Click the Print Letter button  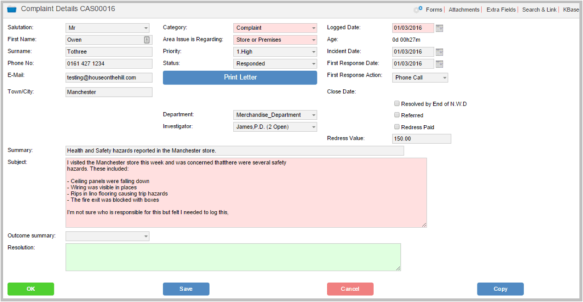click(240, 77)
